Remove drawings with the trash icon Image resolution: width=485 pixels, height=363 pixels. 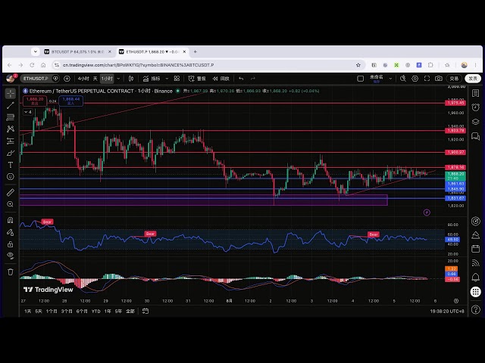click(11, 272)
